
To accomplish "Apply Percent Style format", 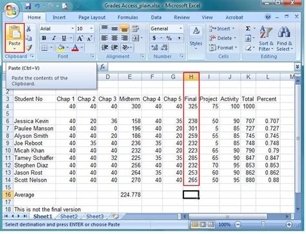I will click(x=169, y=38).
